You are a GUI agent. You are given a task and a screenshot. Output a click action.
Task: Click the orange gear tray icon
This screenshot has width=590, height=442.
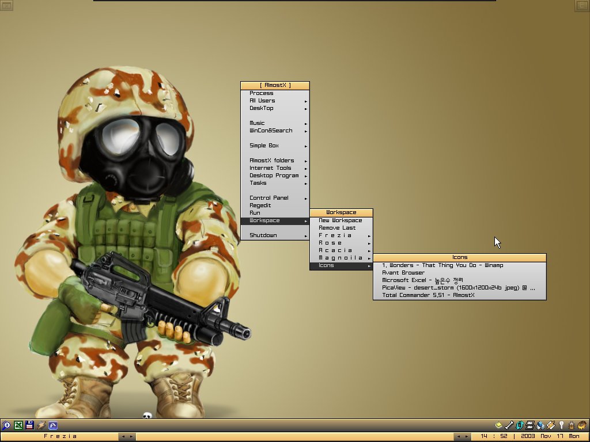coord(582,425)
